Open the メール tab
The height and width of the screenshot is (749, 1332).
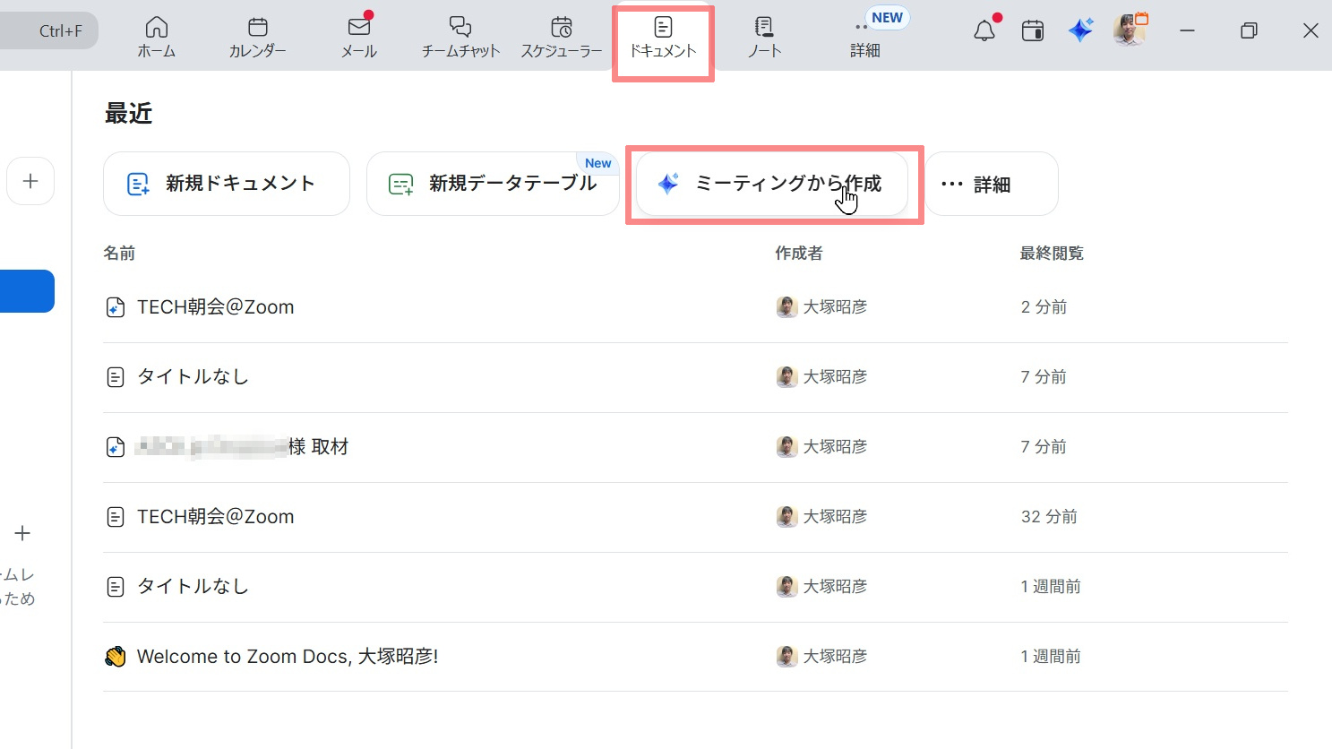pyautogui.click(x=359, y=38)
